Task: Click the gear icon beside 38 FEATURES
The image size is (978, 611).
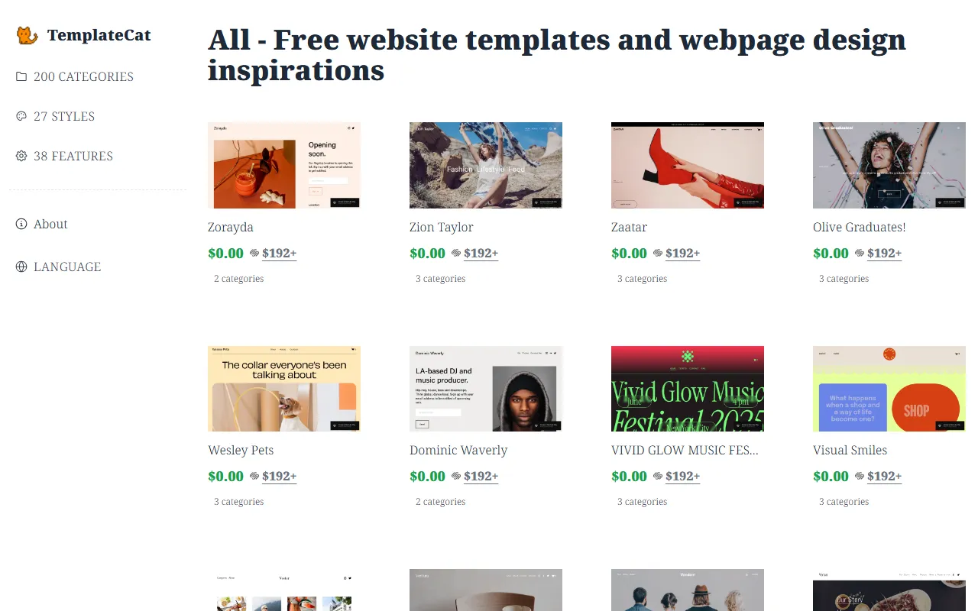Action: pyautogui.click(x=21, y=156)
